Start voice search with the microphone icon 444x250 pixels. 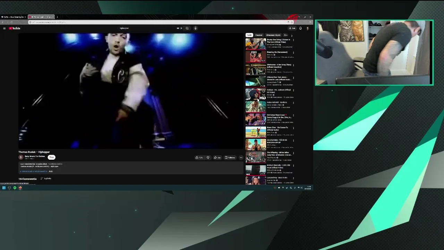click(195, 28)
